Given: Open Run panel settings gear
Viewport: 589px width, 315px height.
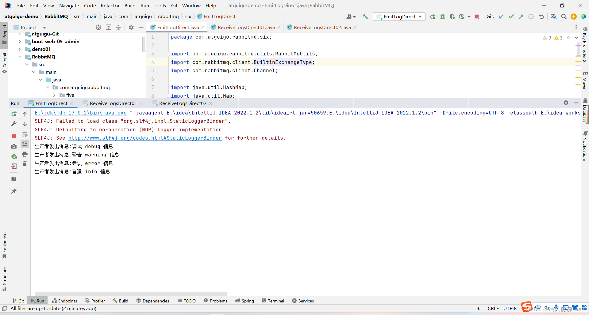Looking at the screenshot, I should point(566,103).
